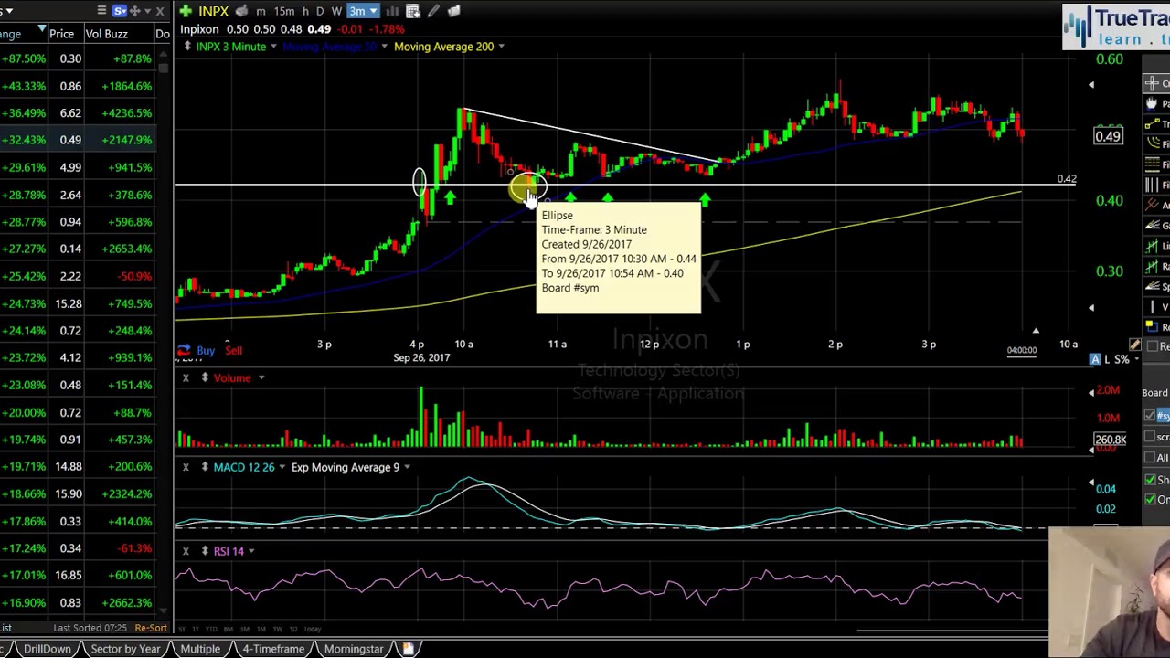Switch to the DrillDown tab
Screen dimensions: 1170x658
47,649
